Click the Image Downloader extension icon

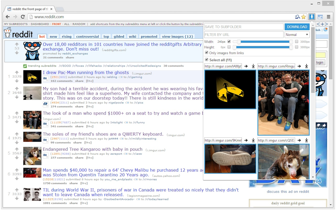pyautogui.click(x=311, y=17)
